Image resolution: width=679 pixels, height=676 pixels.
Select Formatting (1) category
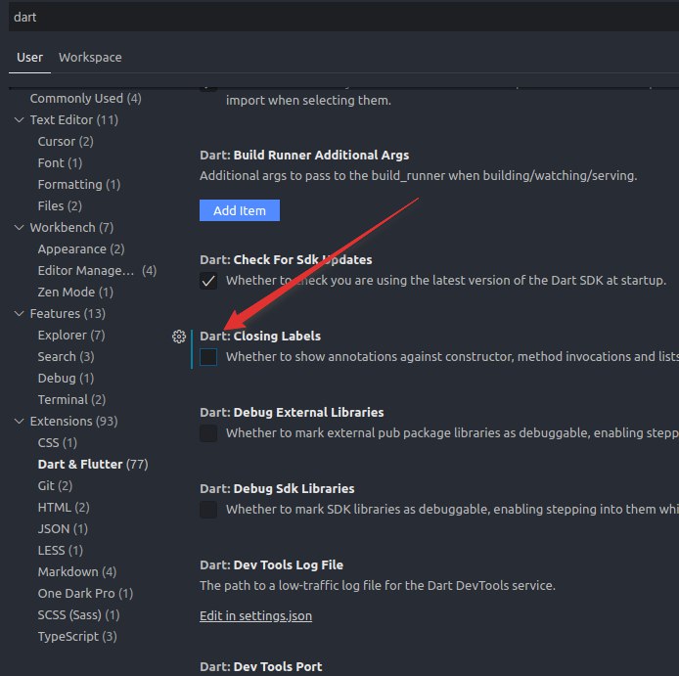point(79,185)
